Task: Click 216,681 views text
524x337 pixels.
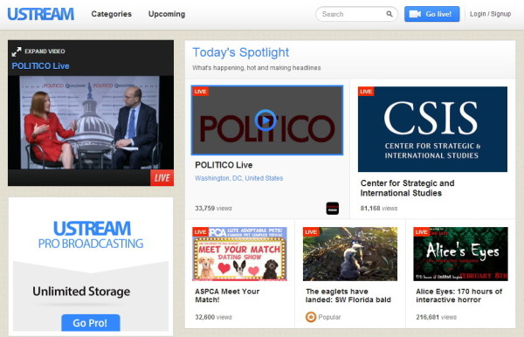Action: (436, 317)
